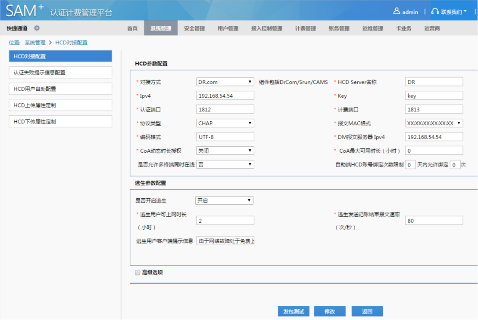Click the HCD对接配置 breadcrumb link
The width and height of the screenshot is (478, 320).
point(72,43)
